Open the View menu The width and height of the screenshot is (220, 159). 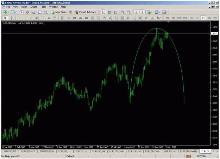(x=16, y=7)
